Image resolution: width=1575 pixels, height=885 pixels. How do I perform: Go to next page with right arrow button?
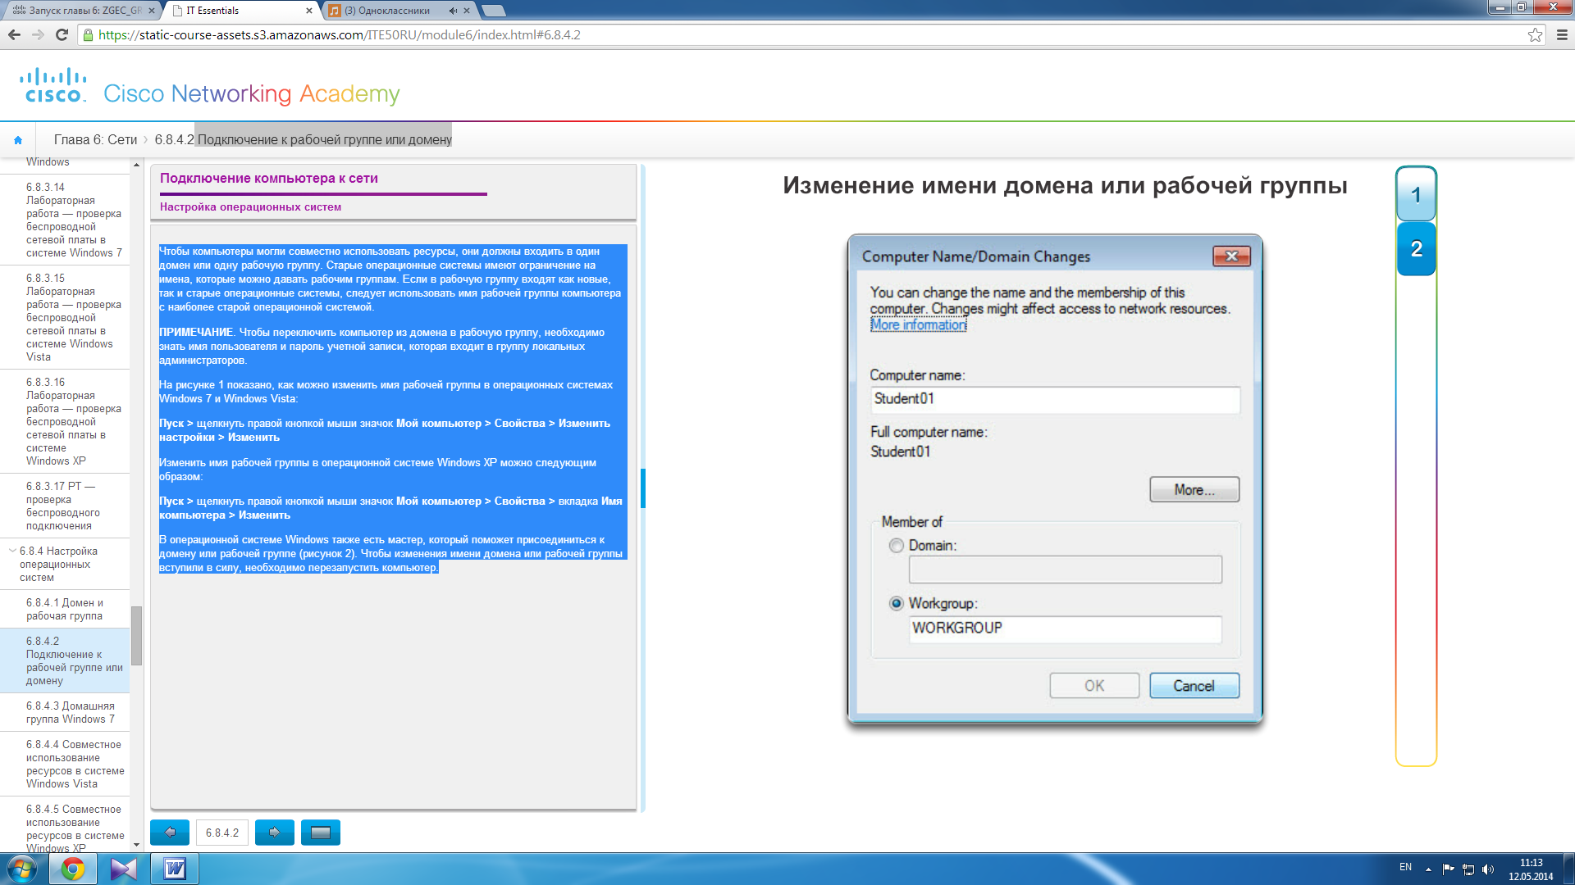tap(275, 833)
